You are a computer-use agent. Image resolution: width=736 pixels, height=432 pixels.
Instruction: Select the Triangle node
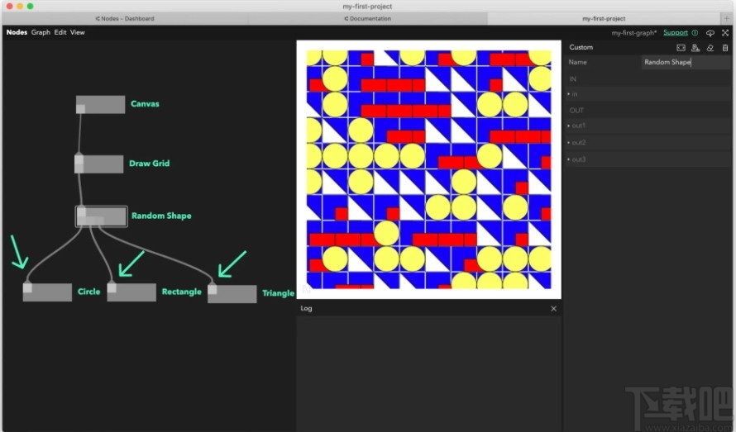coord(232,294)
